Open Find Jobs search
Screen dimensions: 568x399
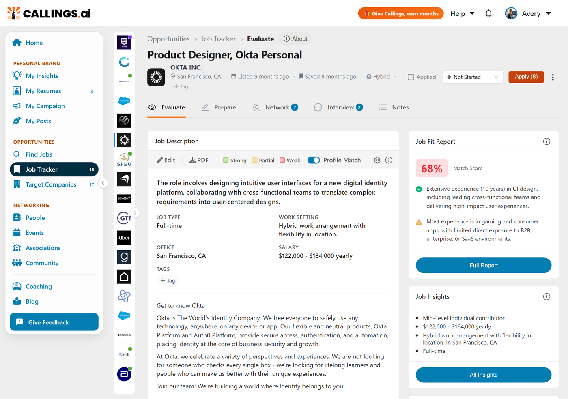point(39,154)
